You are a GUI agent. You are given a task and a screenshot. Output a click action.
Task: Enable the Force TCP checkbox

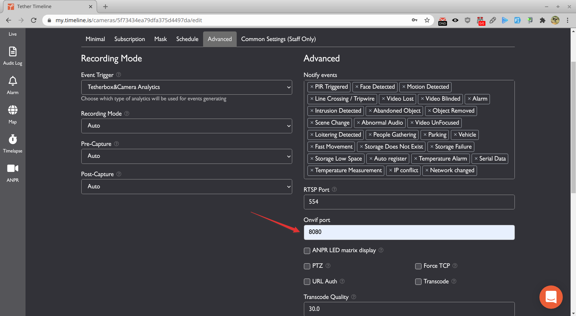tap(418, 266)
